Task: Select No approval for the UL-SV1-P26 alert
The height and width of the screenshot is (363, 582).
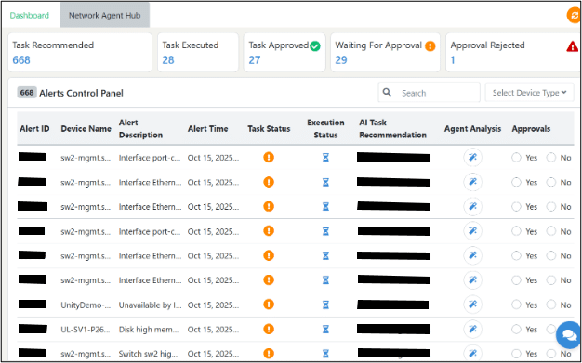Action: point(551,330)
